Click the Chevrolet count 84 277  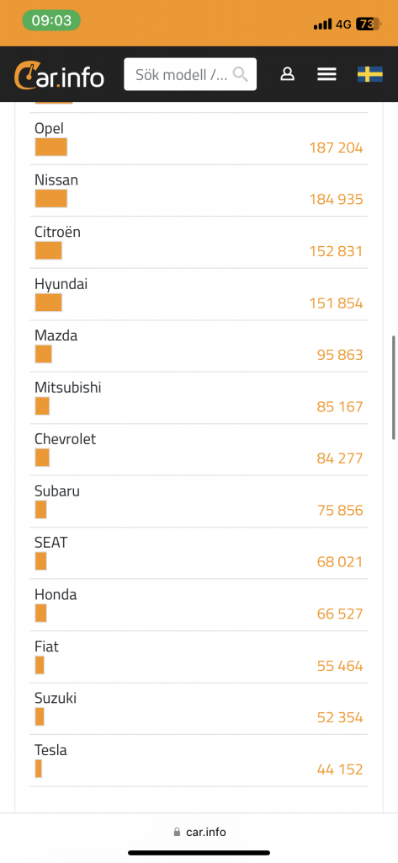340,458
